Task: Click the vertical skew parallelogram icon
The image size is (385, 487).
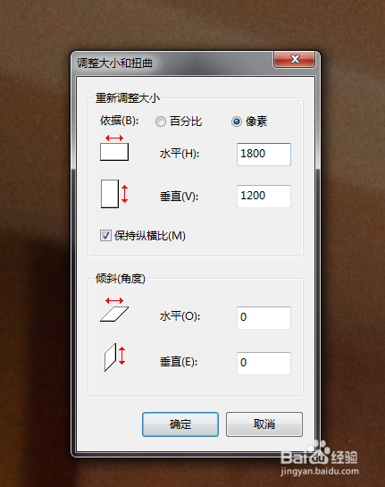Action: 114,357
